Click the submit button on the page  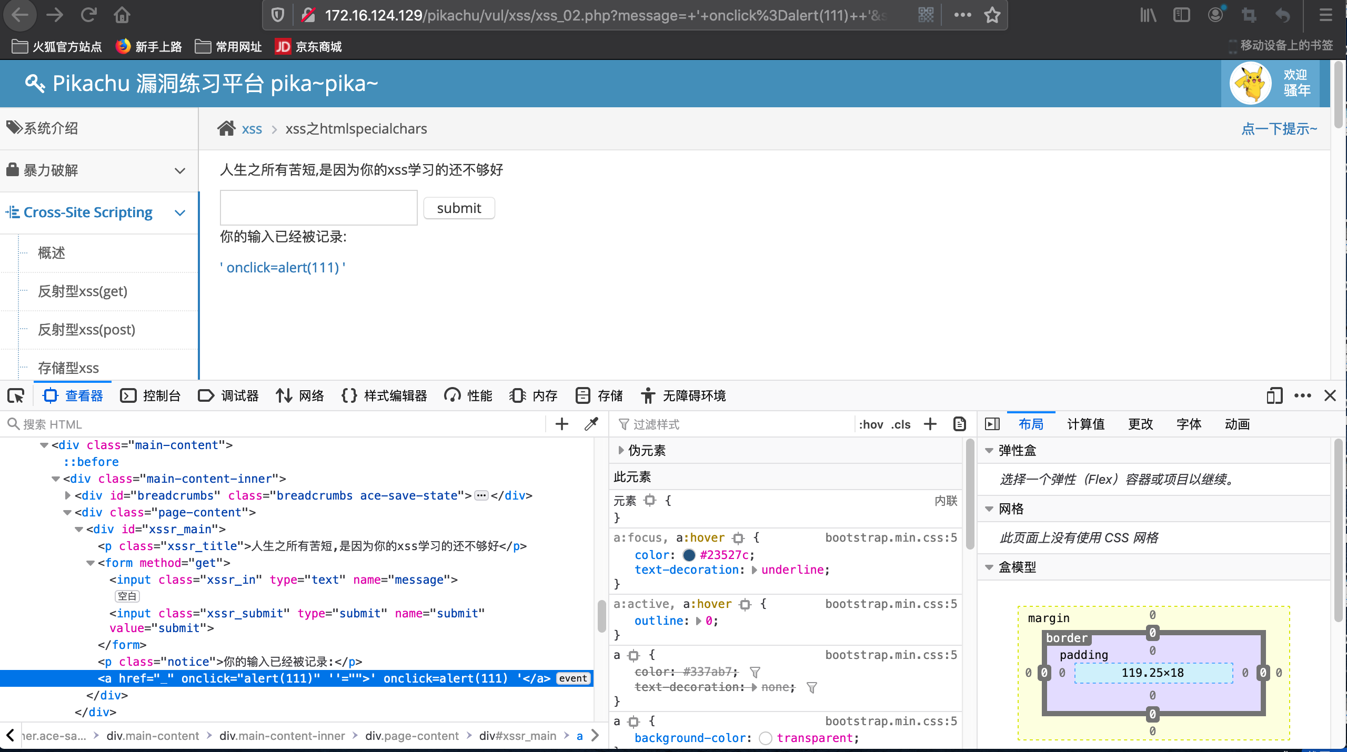(459, 208)
